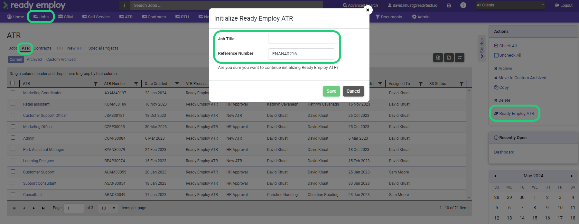Switch to the New RTH tab
579x224 pixels.
coord(76,48)
